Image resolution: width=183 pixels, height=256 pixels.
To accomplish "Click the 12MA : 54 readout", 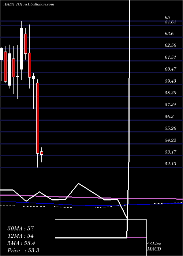I will click(x=20, y=236).
